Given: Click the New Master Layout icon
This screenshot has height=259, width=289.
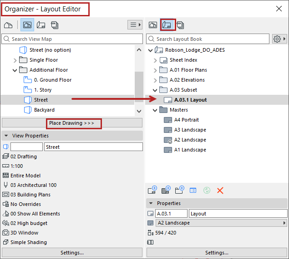Looking at the screenshot, I should click(166, 190).
